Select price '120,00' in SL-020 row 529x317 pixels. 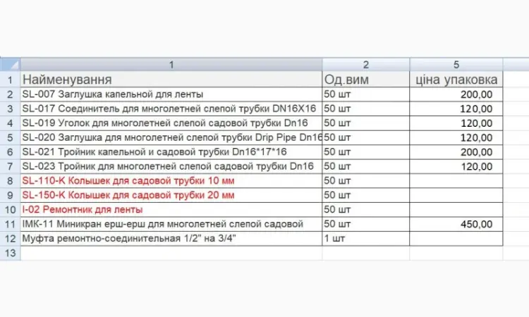pos(456,138)
